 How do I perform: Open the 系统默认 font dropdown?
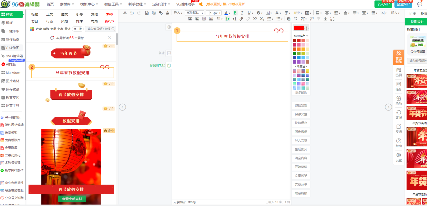point(194,13)
